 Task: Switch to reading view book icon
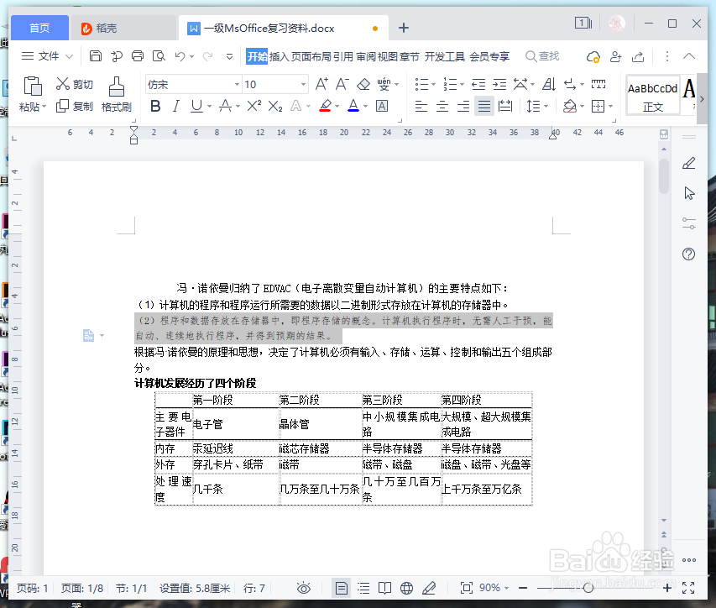385,588
